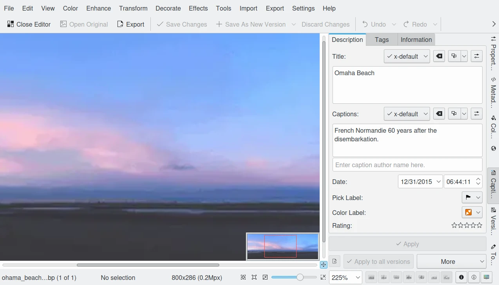Expand the Color Label dropdown
Screen dimensions: 499x285
472,213
